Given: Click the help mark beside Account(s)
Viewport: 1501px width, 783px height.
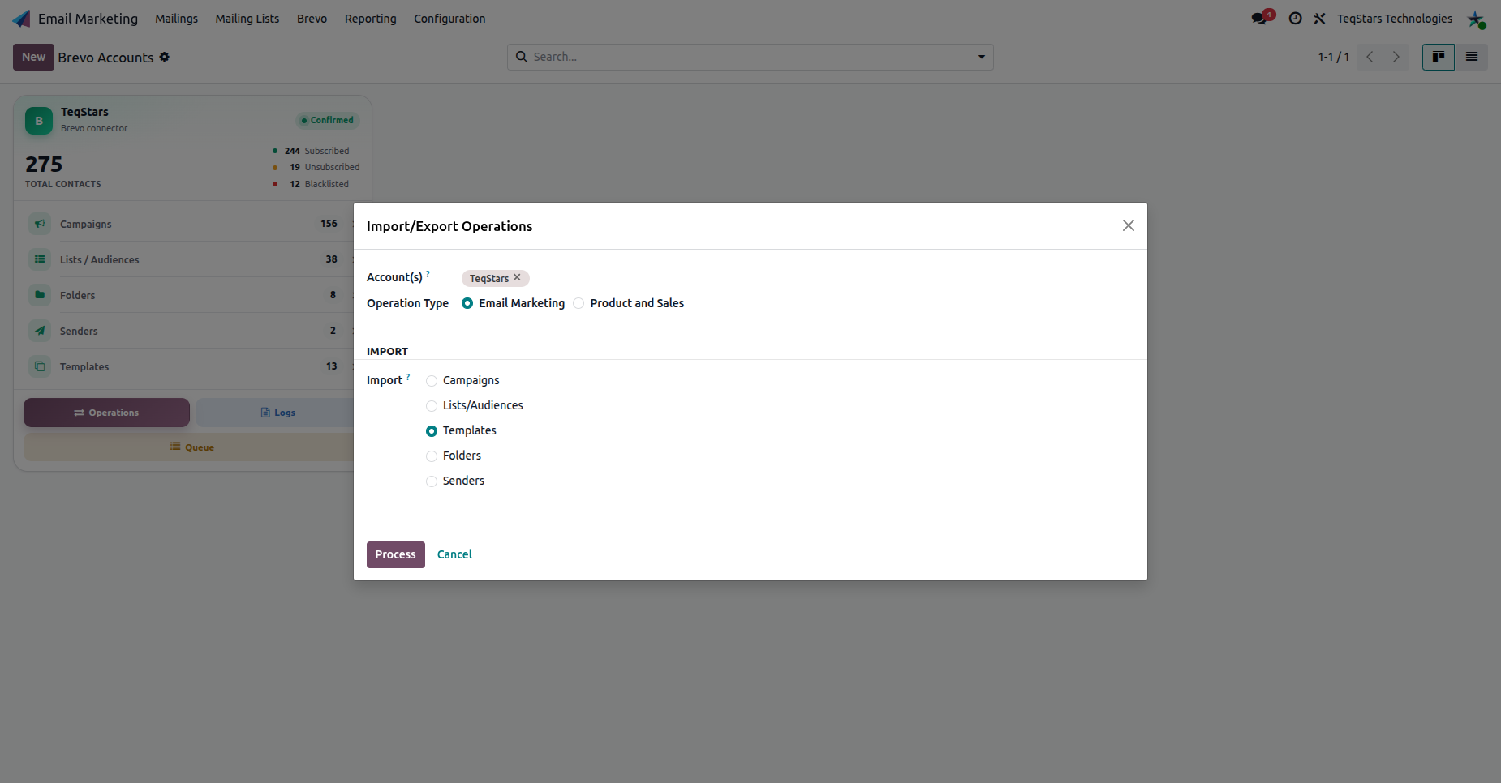Looking at the screenshot, I should click(428, 273).
